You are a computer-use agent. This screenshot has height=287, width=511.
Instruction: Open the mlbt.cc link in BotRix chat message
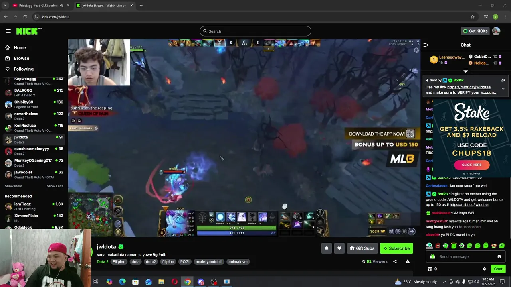click(469, 205)
